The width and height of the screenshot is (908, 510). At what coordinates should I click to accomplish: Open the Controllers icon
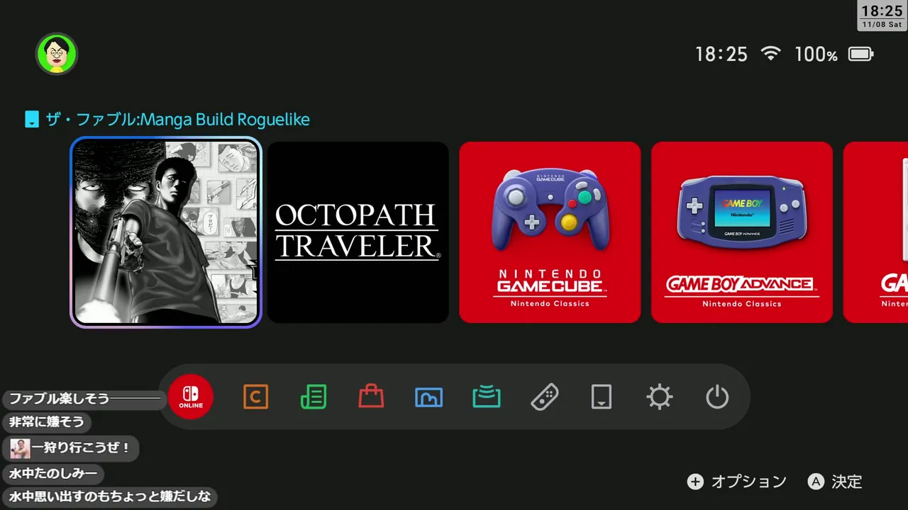545,397
